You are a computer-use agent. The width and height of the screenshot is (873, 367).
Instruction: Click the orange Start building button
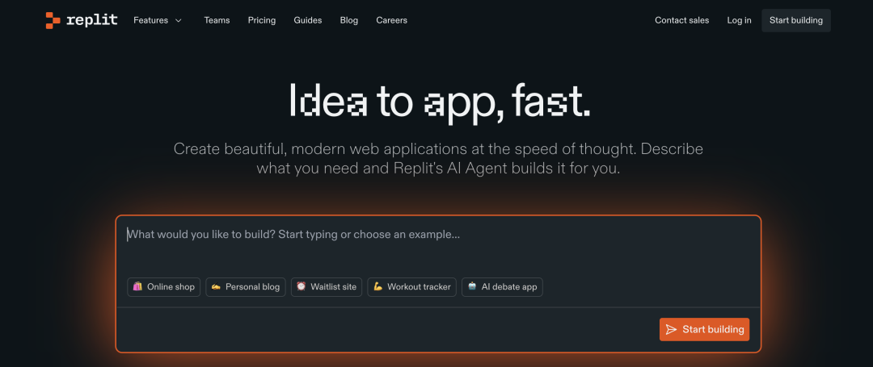[x=704, y=329]
